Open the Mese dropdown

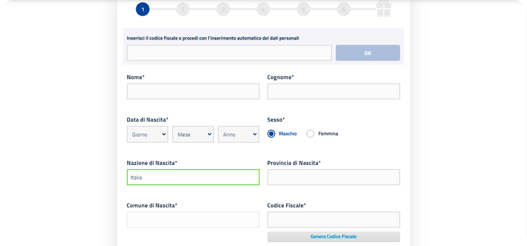pyautogui.click(x=193, y=134)
